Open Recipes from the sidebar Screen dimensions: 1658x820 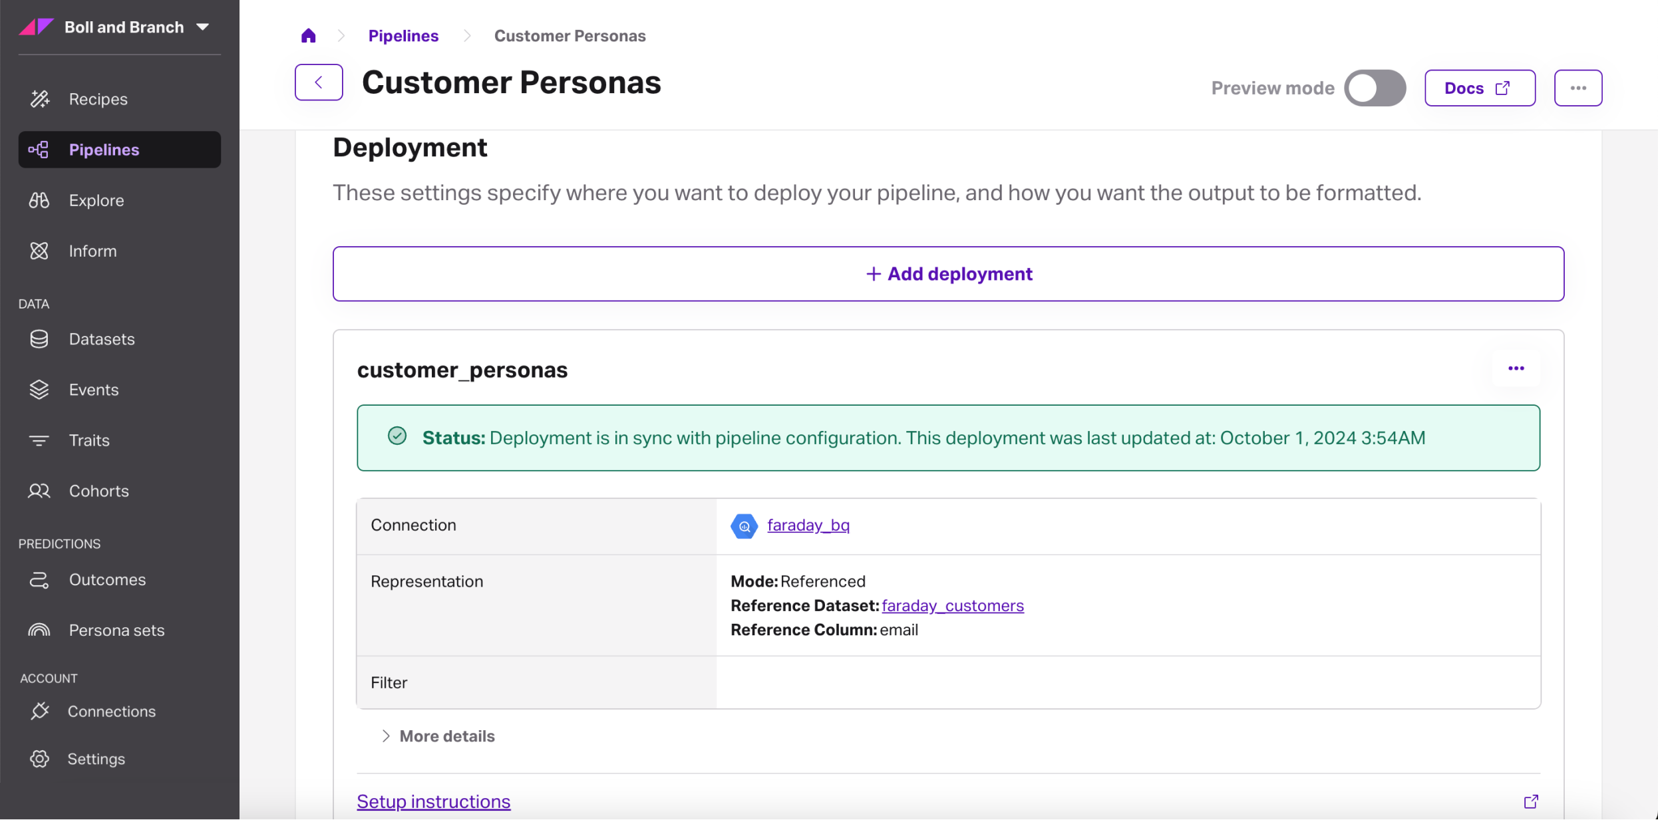point(98,99)
